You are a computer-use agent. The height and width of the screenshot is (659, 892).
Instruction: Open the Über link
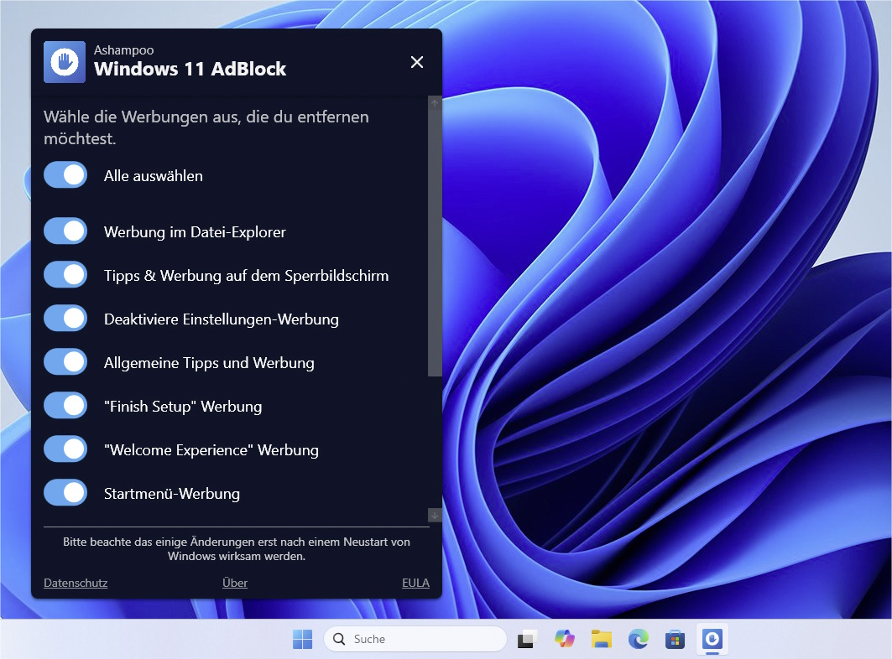235,583
